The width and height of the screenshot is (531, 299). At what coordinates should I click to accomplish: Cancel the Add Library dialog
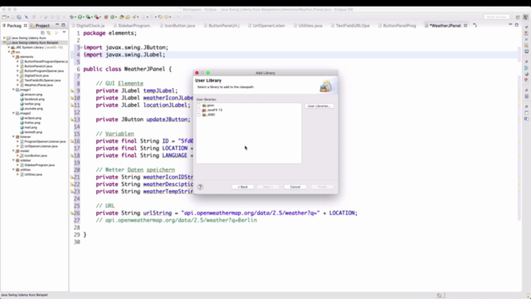[295, 187]
